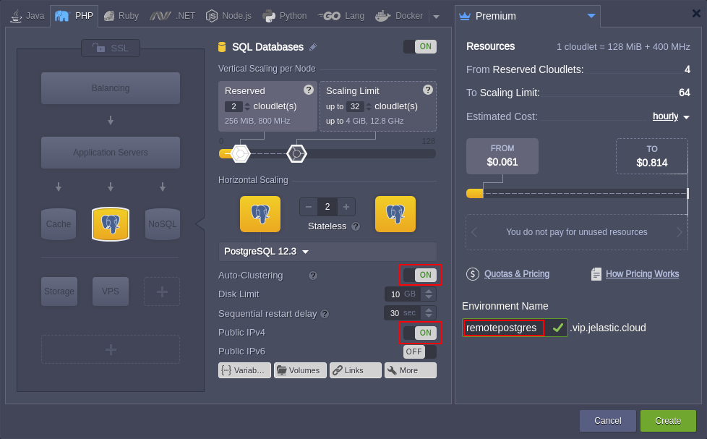Image resolution: width=707 pixels, height=439 pixels.
Task: Edit the SQL Databases layer name pencil
Action: point(313,47)
